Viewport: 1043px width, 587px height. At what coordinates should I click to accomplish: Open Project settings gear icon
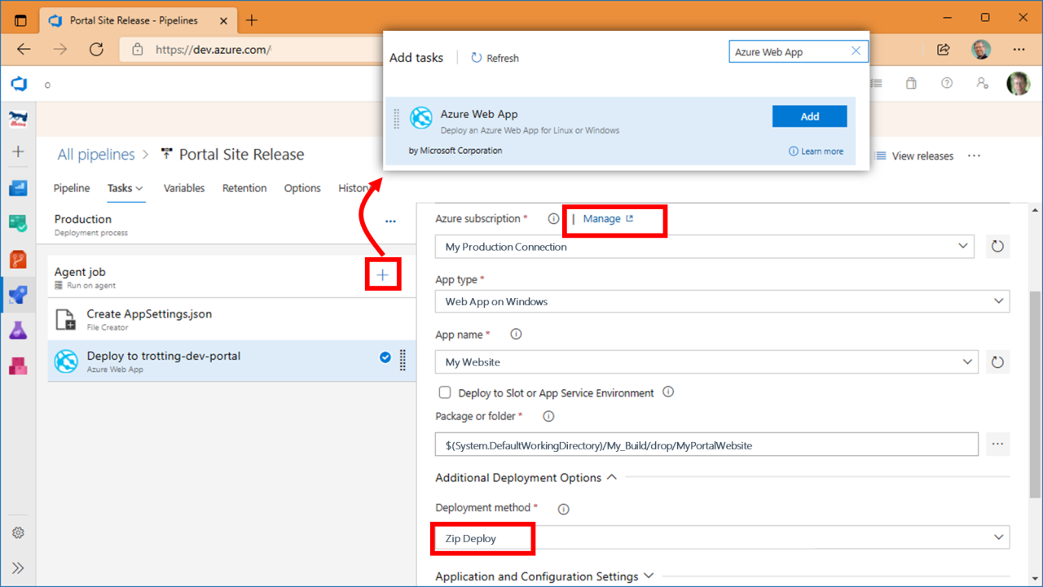coord(18,533)
